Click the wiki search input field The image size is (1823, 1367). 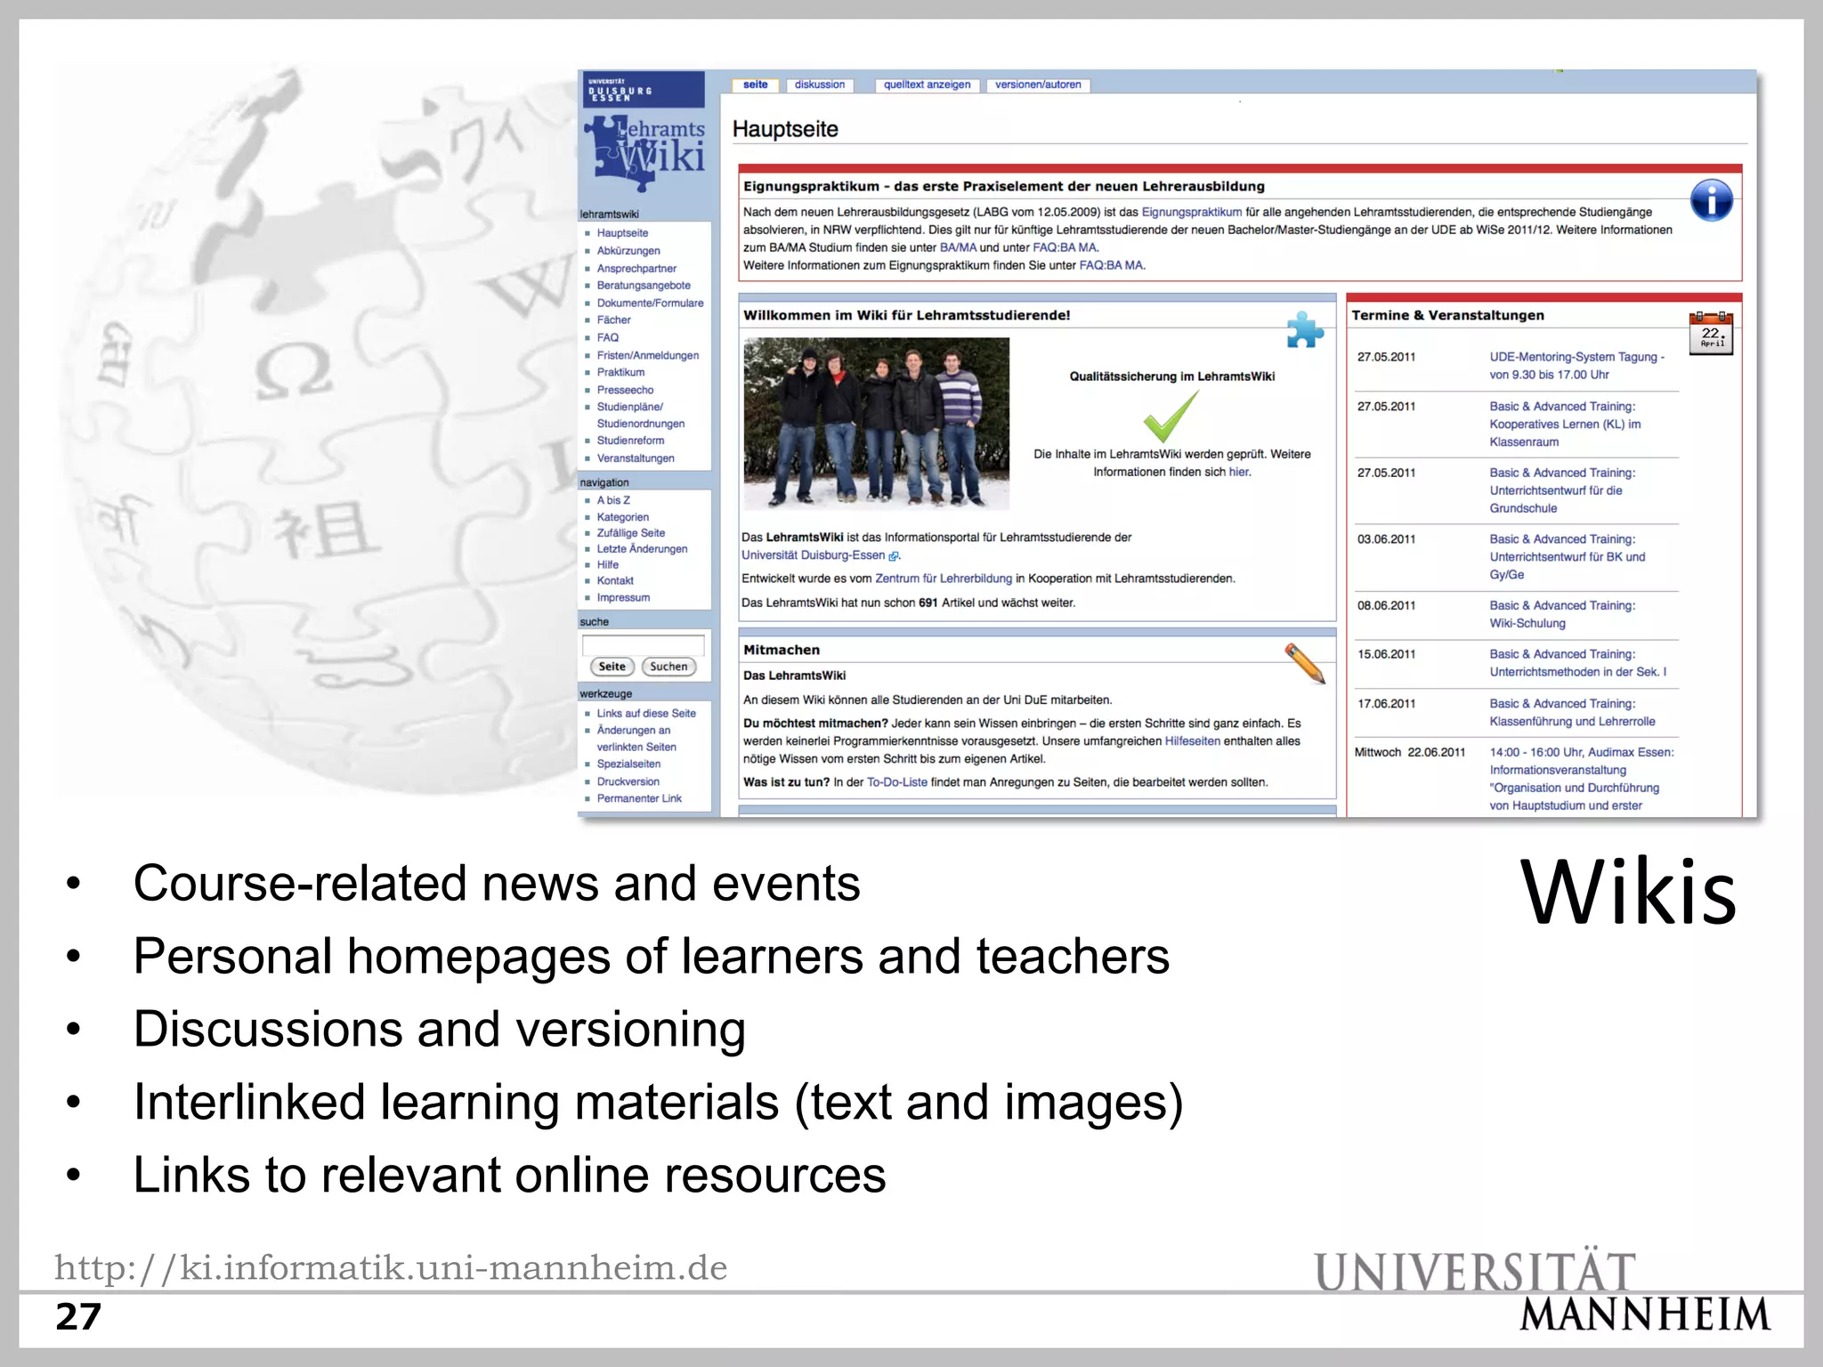coord(643,644)
